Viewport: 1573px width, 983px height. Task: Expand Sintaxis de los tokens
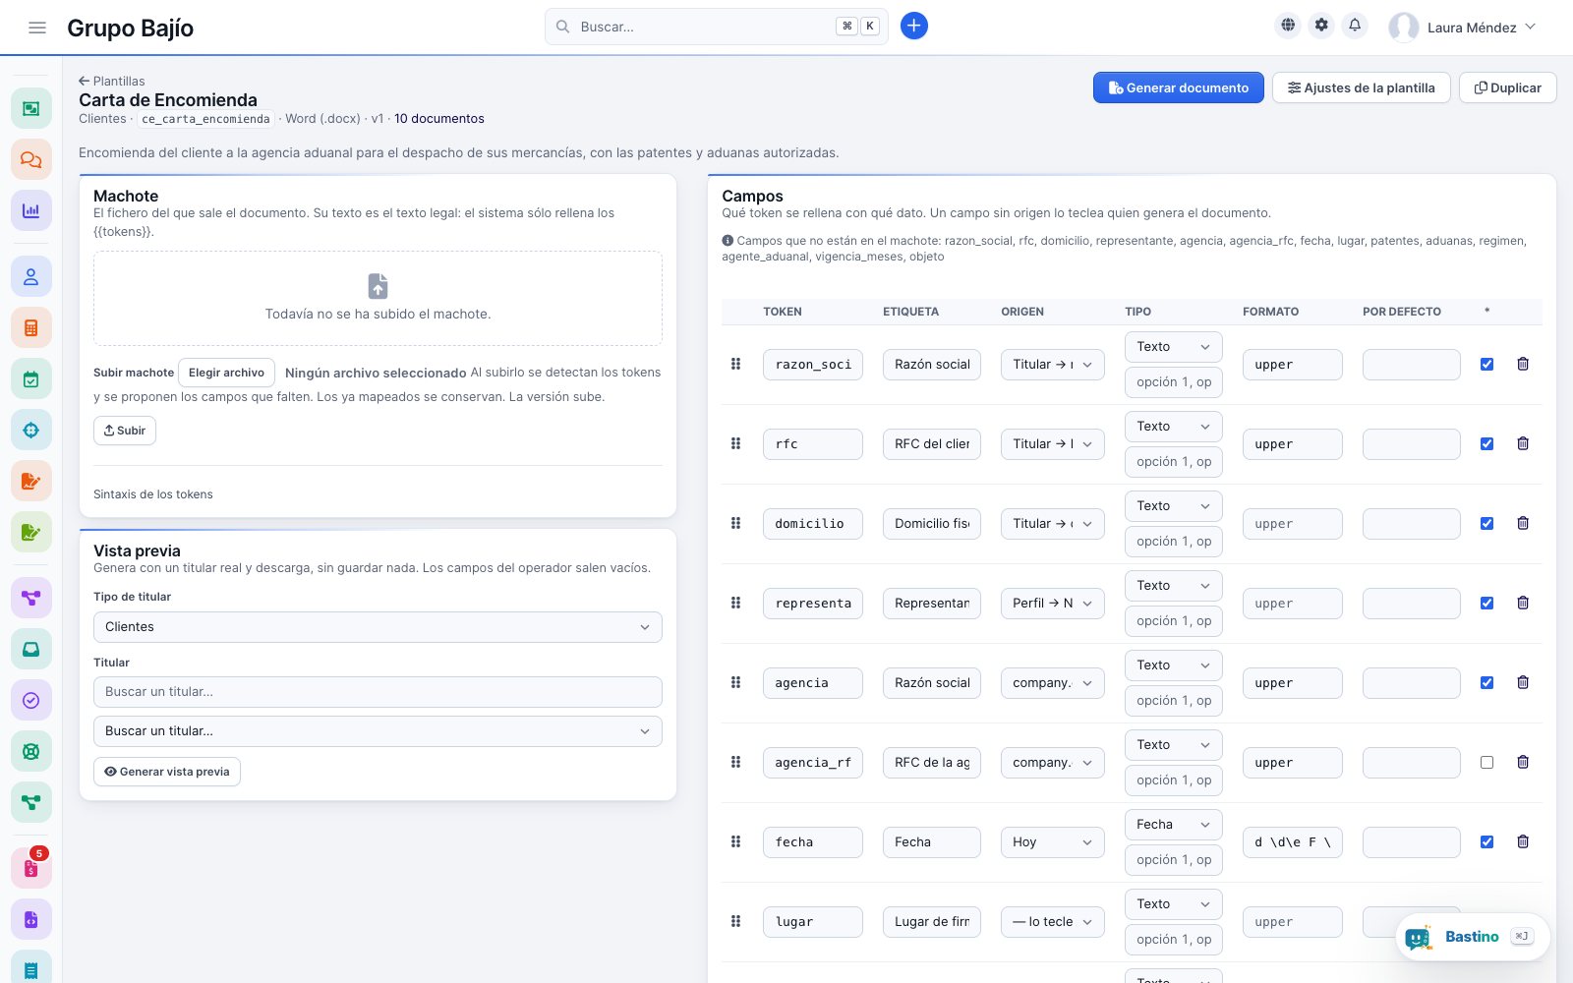[153, 494]
